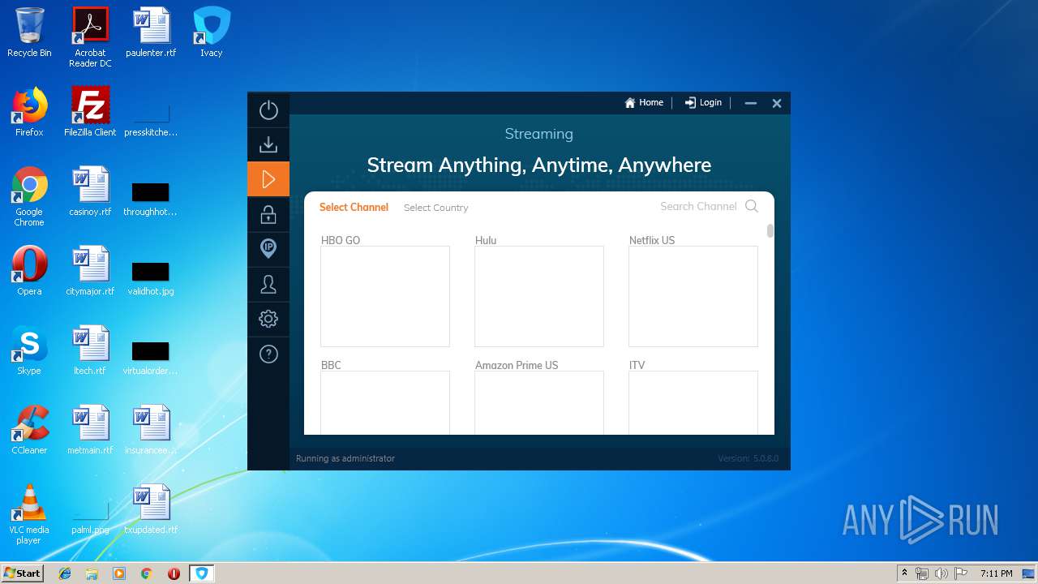Select the metmain.rtf desktop file
Screen dimensions: 1038x584
point(90,431)
